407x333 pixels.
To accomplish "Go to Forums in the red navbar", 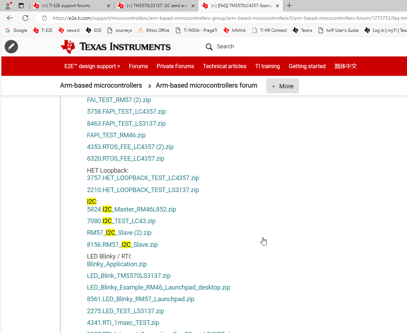I will [138, 66].
